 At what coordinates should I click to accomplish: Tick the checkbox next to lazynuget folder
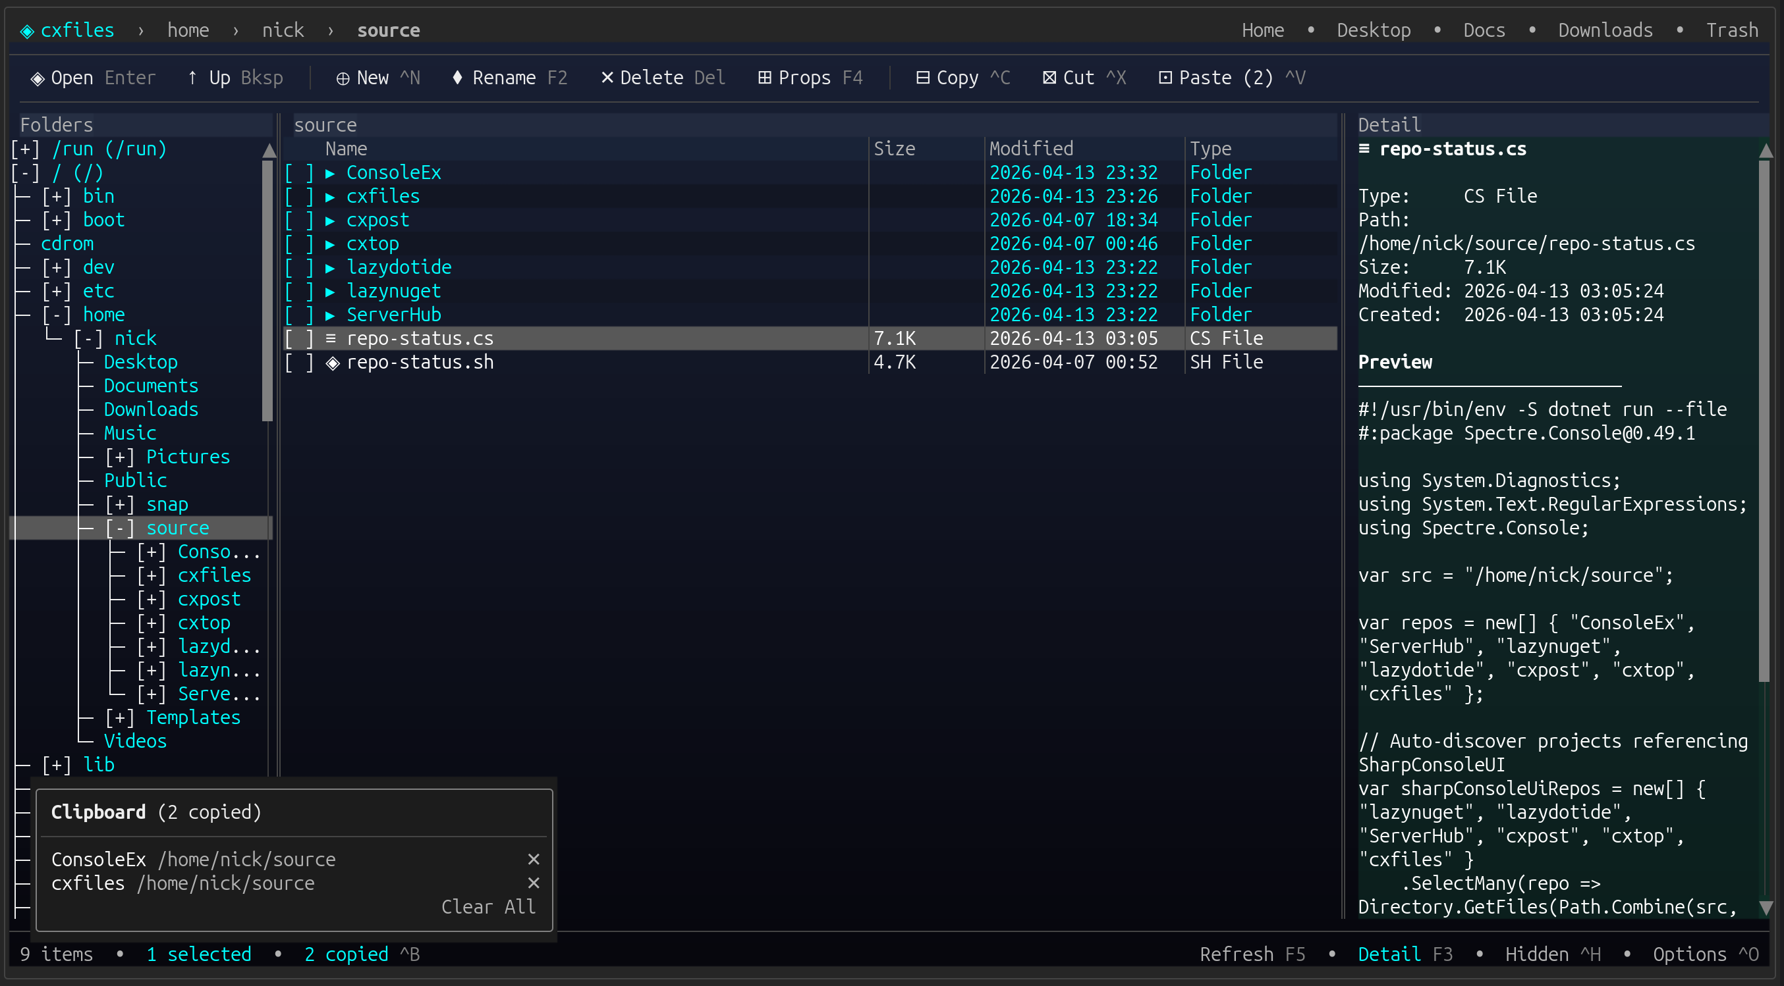point(299,292)
